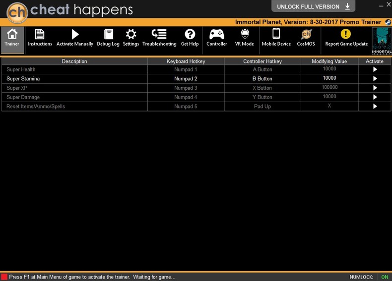Activate the Super Damage cheat

tap(375, 97)
